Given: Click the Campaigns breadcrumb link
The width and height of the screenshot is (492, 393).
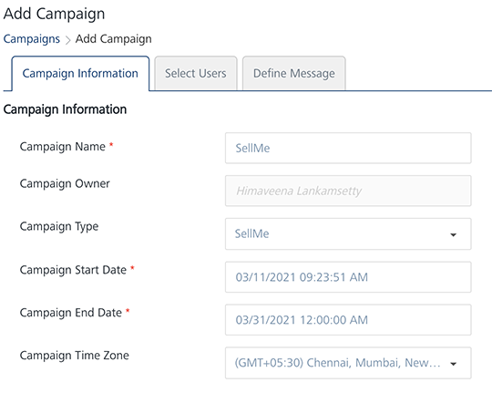Looking at the screenshot, I should click(31, 39).
